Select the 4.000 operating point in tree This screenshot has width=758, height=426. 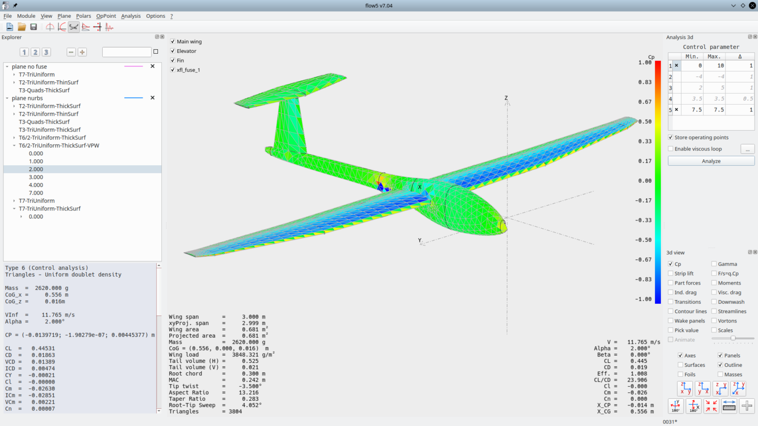(36, 185)
